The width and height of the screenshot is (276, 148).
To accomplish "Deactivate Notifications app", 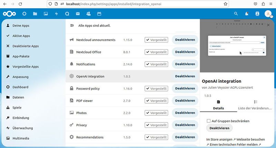I will click(185, 64).
